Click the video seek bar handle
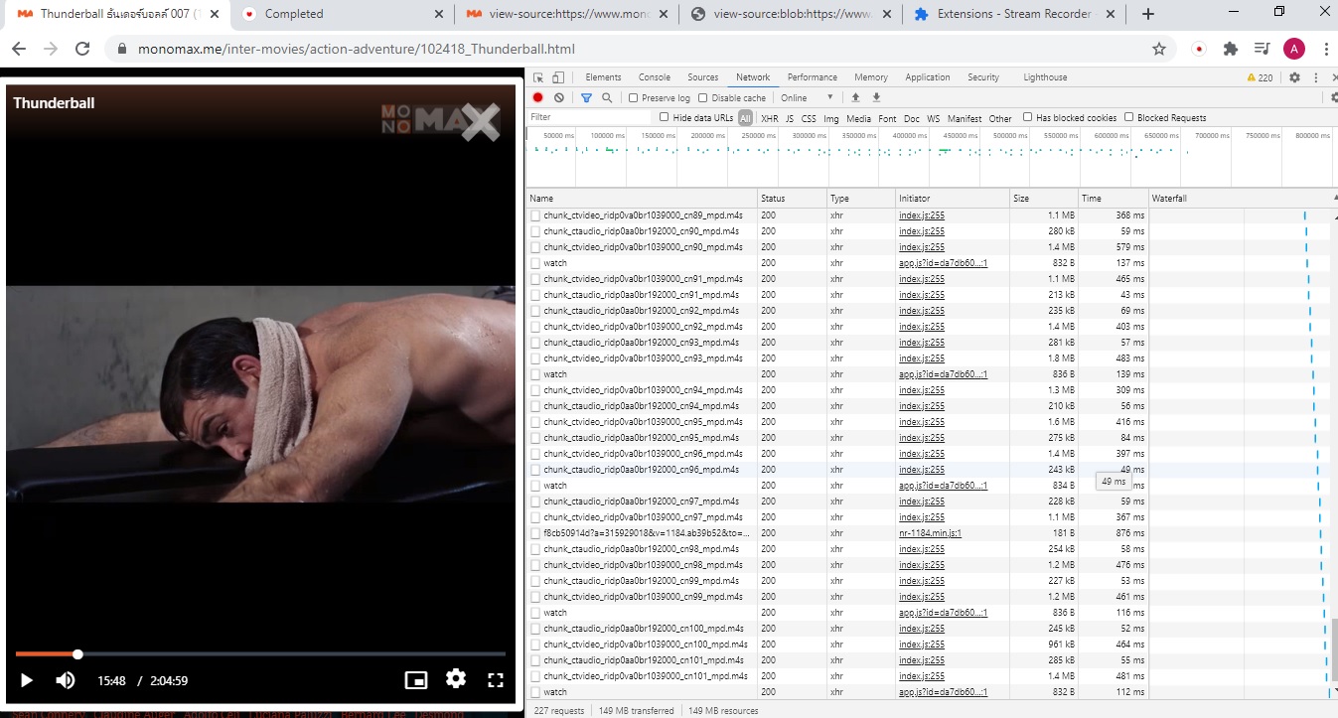This screenshot has height=718, width=1338. pyautogui.click(x=77, y=654)
